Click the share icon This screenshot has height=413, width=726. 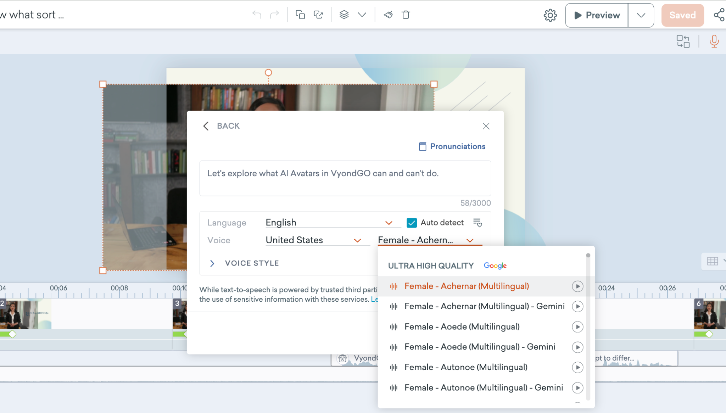click(x=719, y=15)
